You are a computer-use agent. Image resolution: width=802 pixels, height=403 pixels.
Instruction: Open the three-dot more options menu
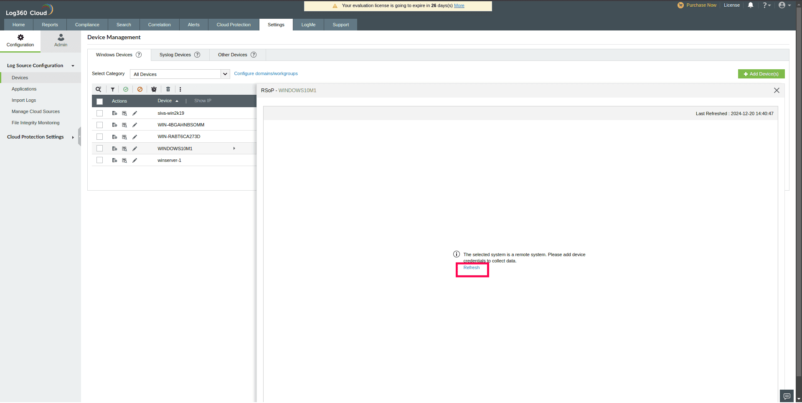180,89
